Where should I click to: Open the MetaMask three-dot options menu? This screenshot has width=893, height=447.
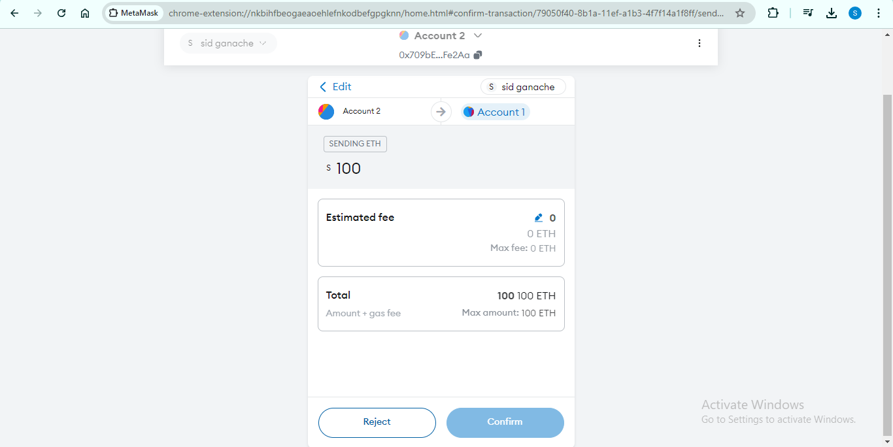(x=699, y=43)
